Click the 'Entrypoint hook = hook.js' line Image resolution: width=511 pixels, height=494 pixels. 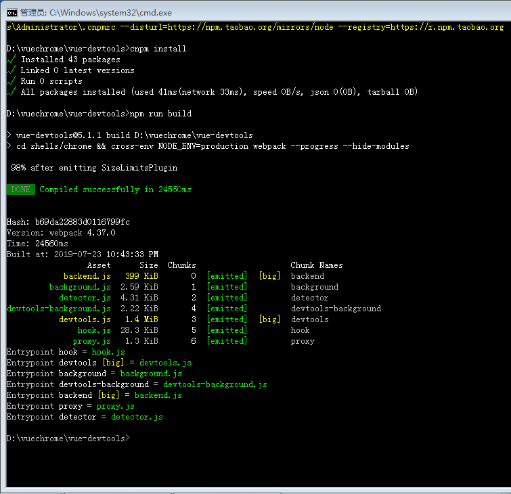(66, 352)
